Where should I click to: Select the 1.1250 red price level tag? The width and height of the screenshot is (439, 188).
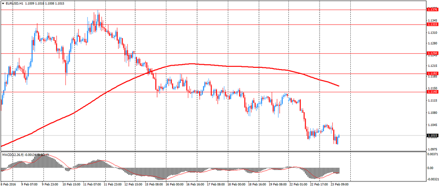pos(432,53)
